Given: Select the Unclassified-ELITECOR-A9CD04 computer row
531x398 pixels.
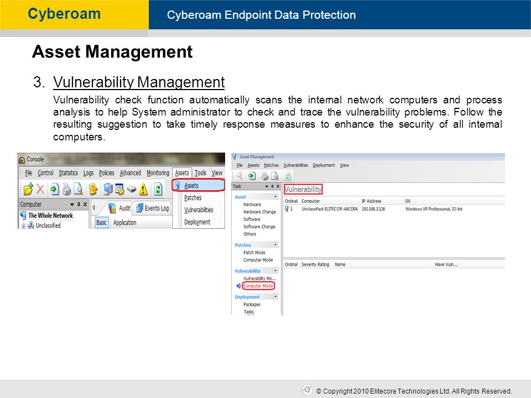Looking at the screenshot, I should (x=394, y=209).
